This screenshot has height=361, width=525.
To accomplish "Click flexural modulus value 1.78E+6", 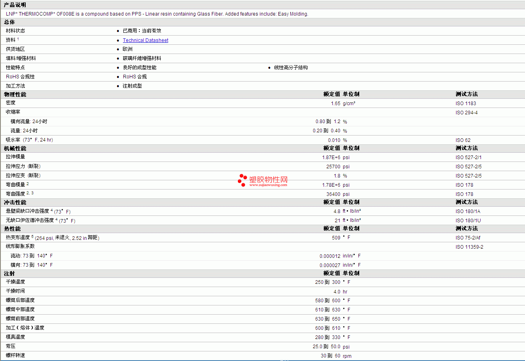I will click(331, 185).
